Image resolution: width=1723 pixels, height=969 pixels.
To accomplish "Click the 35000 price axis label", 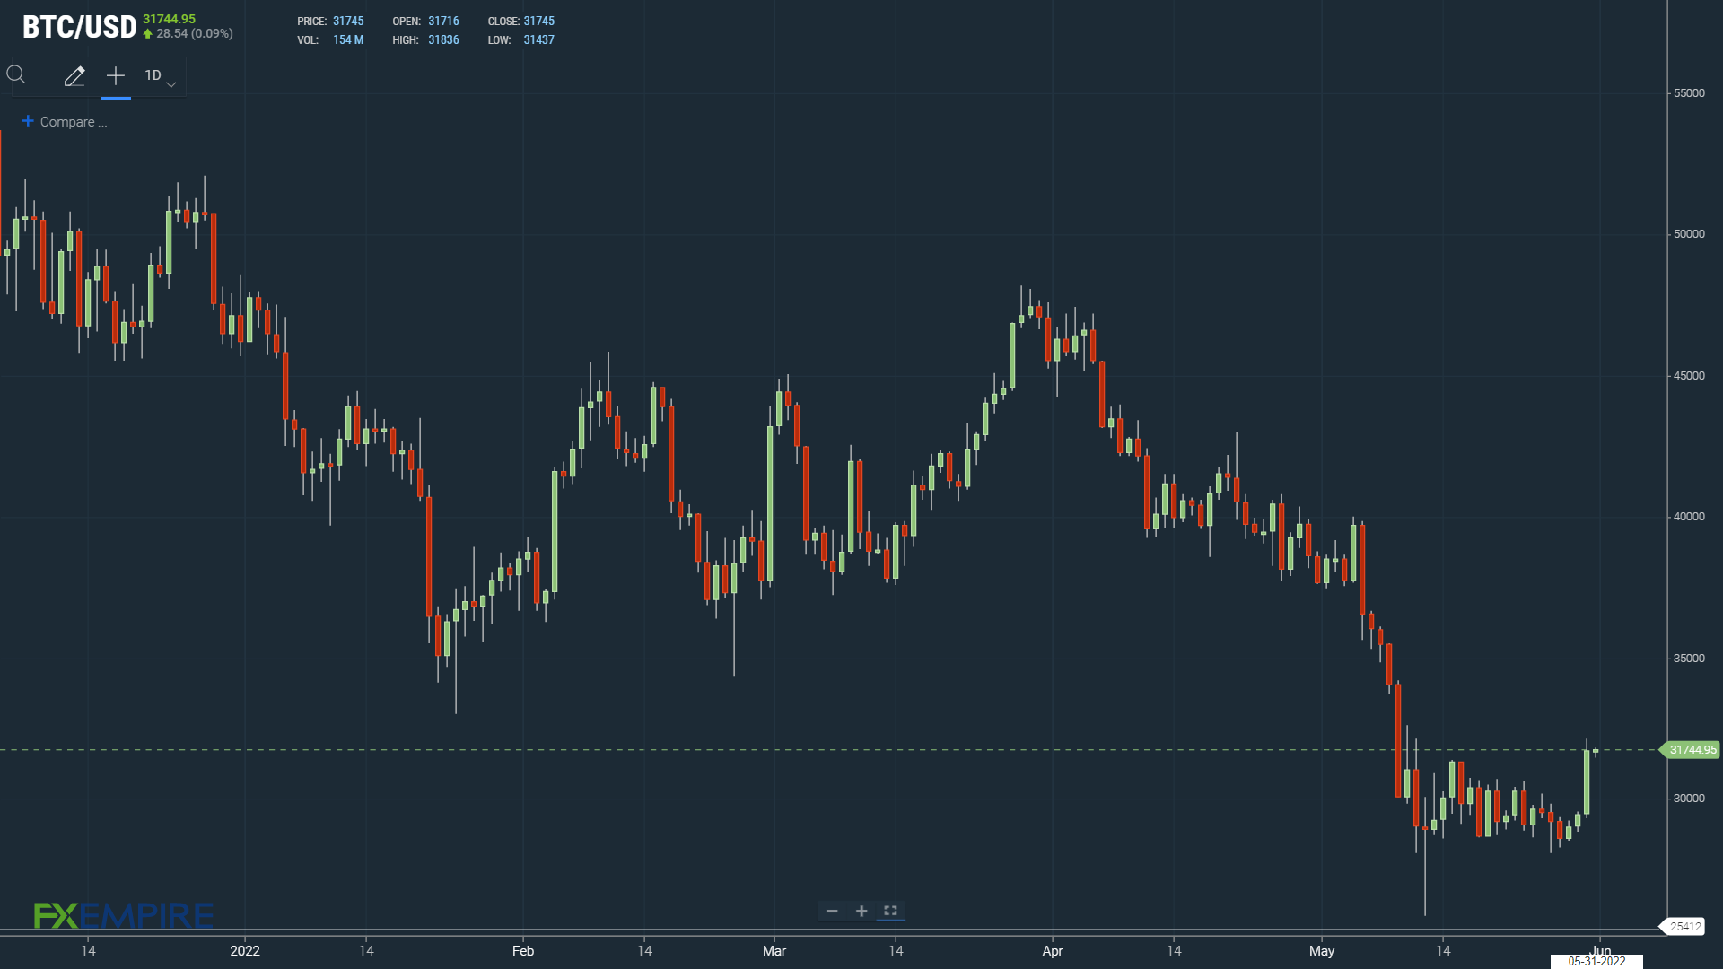I will click(1689, 659).
